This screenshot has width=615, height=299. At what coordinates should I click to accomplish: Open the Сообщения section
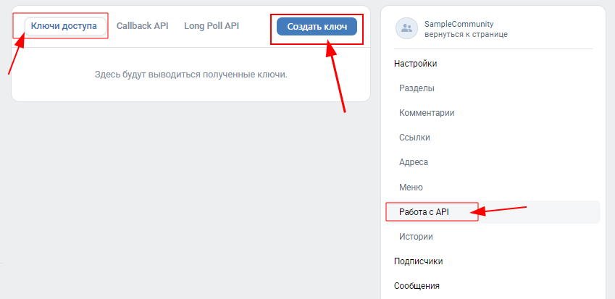coord(417,285)
